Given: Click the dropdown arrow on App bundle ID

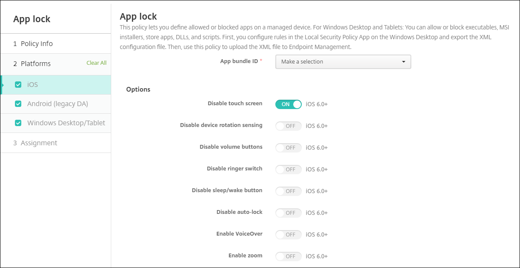Looking at the screenshot, I should tap(403, 62).
